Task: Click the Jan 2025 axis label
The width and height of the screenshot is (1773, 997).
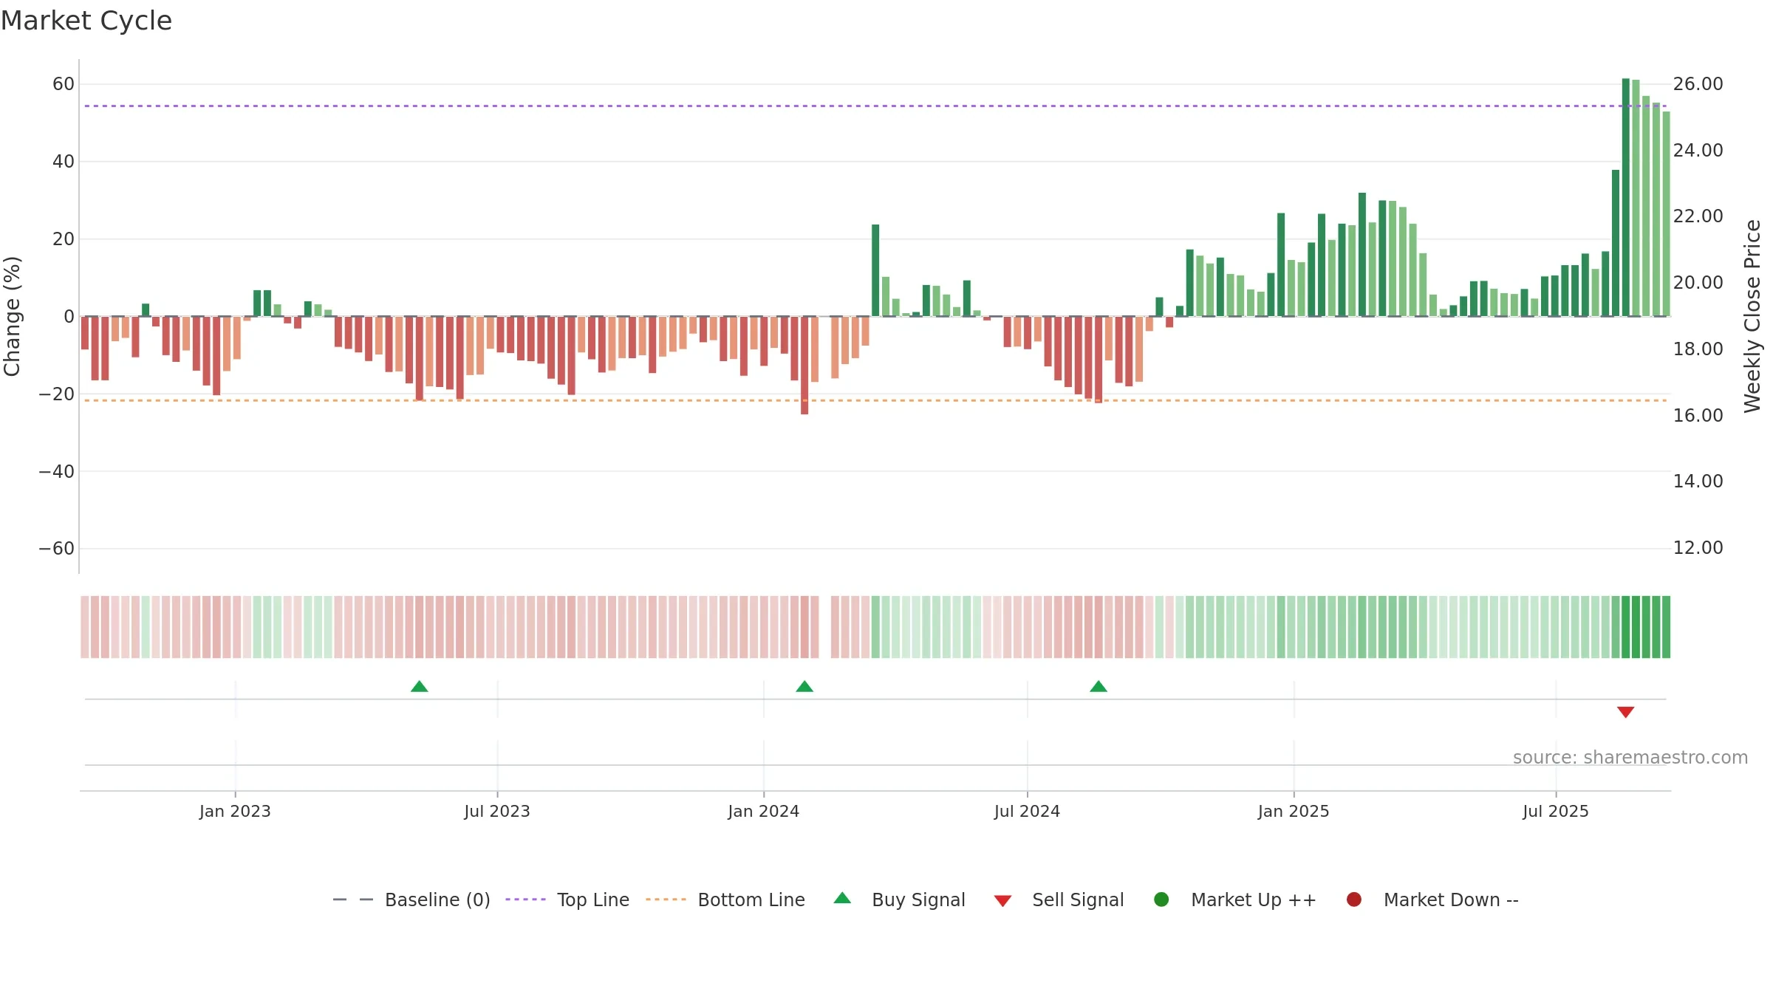Action: pyautogui.click(x=1294, y=811)
